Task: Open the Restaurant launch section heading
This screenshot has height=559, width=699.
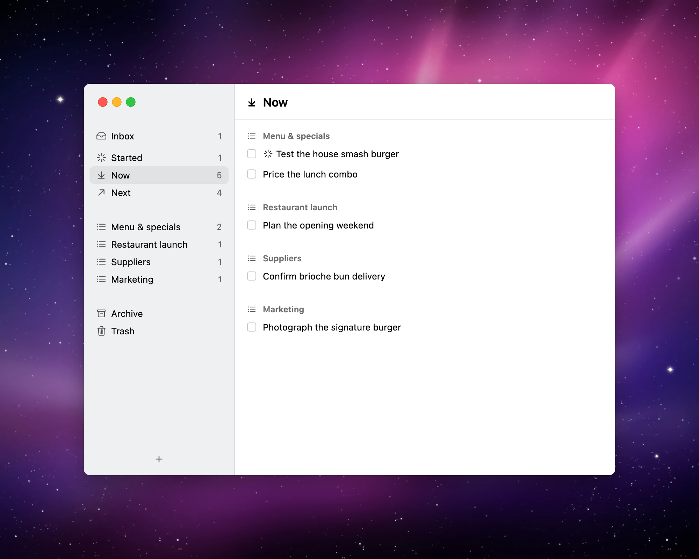Action: click(300, 208)
